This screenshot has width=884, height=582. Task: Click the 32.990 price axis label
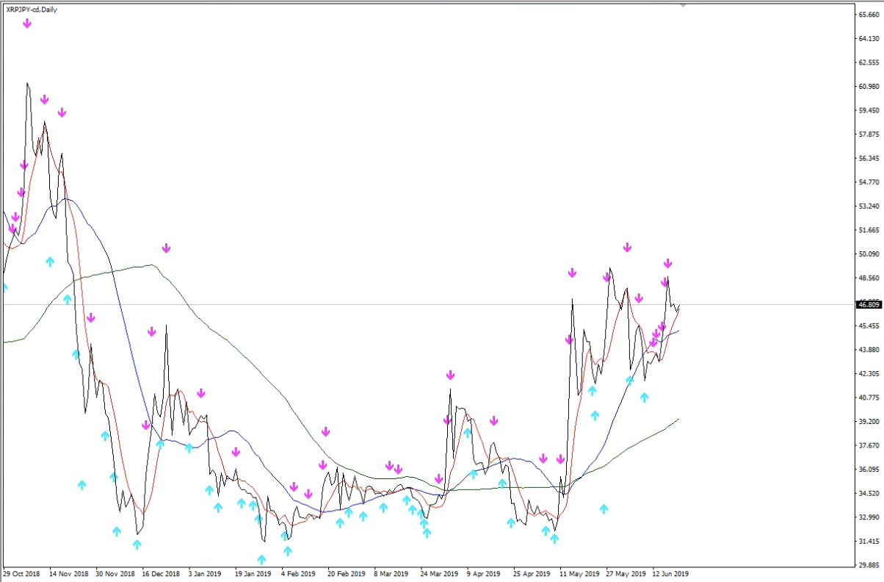869,517
